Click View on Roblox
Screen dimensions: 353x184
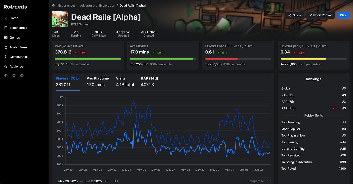tap(320, 15)
